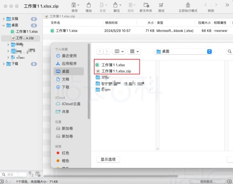The height and width of the screenshot is (184, 233).
Task: Expand the 下载 folder in sidebar
Action: [x=4, y=64]
